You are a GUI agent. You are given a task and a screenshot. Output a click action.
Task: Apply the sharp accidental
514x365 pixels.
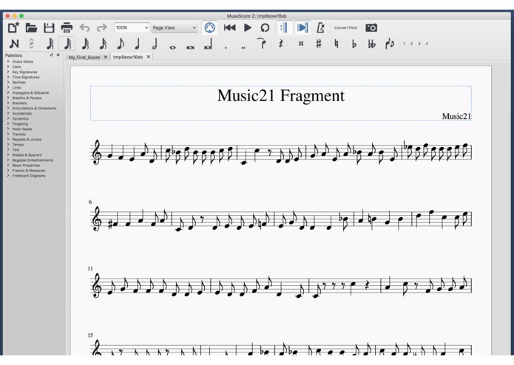point(319,44)
